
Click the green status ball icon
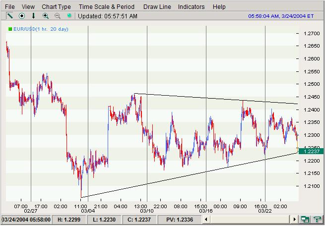tap(69, 15)
